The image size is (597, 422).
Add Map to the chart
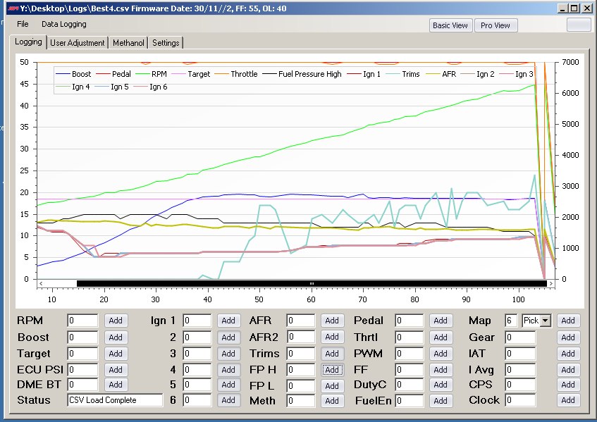[568, 321]
